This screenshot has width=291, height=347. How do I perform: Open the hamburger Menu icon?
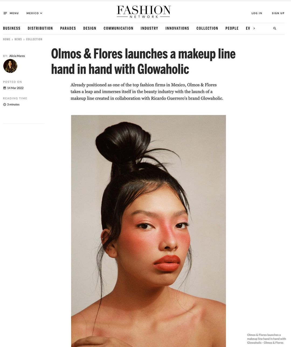point(5,13)
